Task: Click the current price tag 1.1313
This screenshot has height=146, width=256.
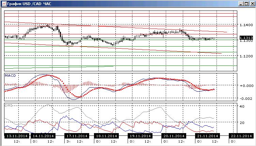Action: pos(246,38)
